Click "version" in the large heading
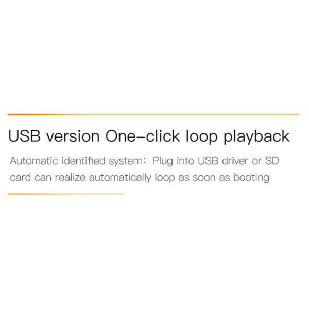 pyautogui.click(x=73, y=136)
